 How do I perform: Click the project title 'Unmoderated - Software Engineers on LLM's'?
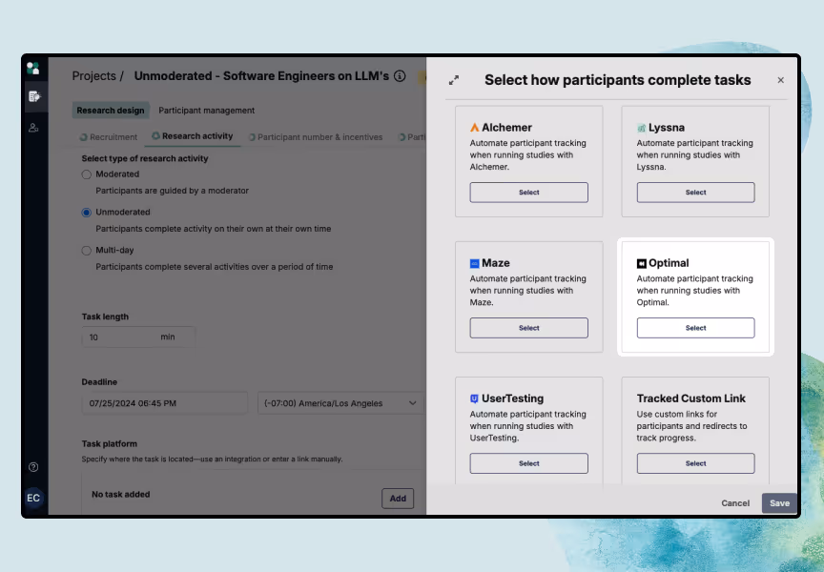coord(261,76)
